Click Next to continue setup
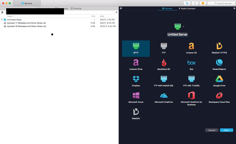This screenshot has width=236, height=144. [227, 130]
